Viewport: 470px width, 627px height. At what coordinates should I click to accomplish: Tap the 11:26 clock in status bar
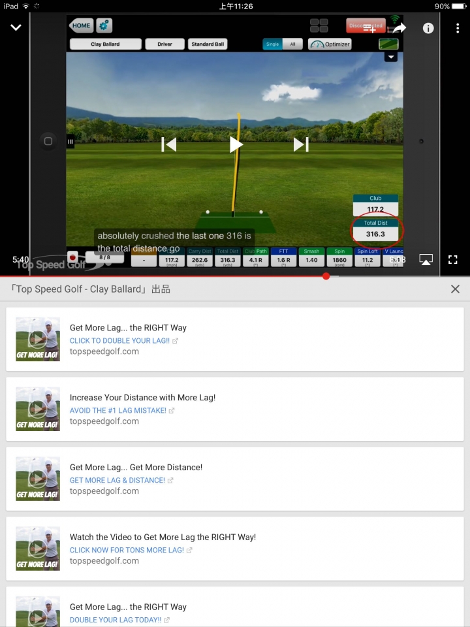(x=236, y=6)
